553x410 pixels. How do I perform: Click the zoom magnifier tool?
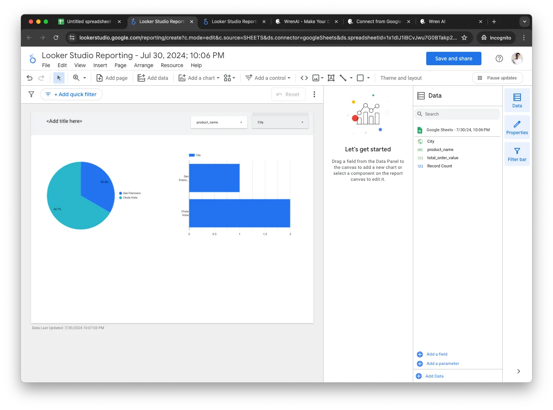click(76, 78)
